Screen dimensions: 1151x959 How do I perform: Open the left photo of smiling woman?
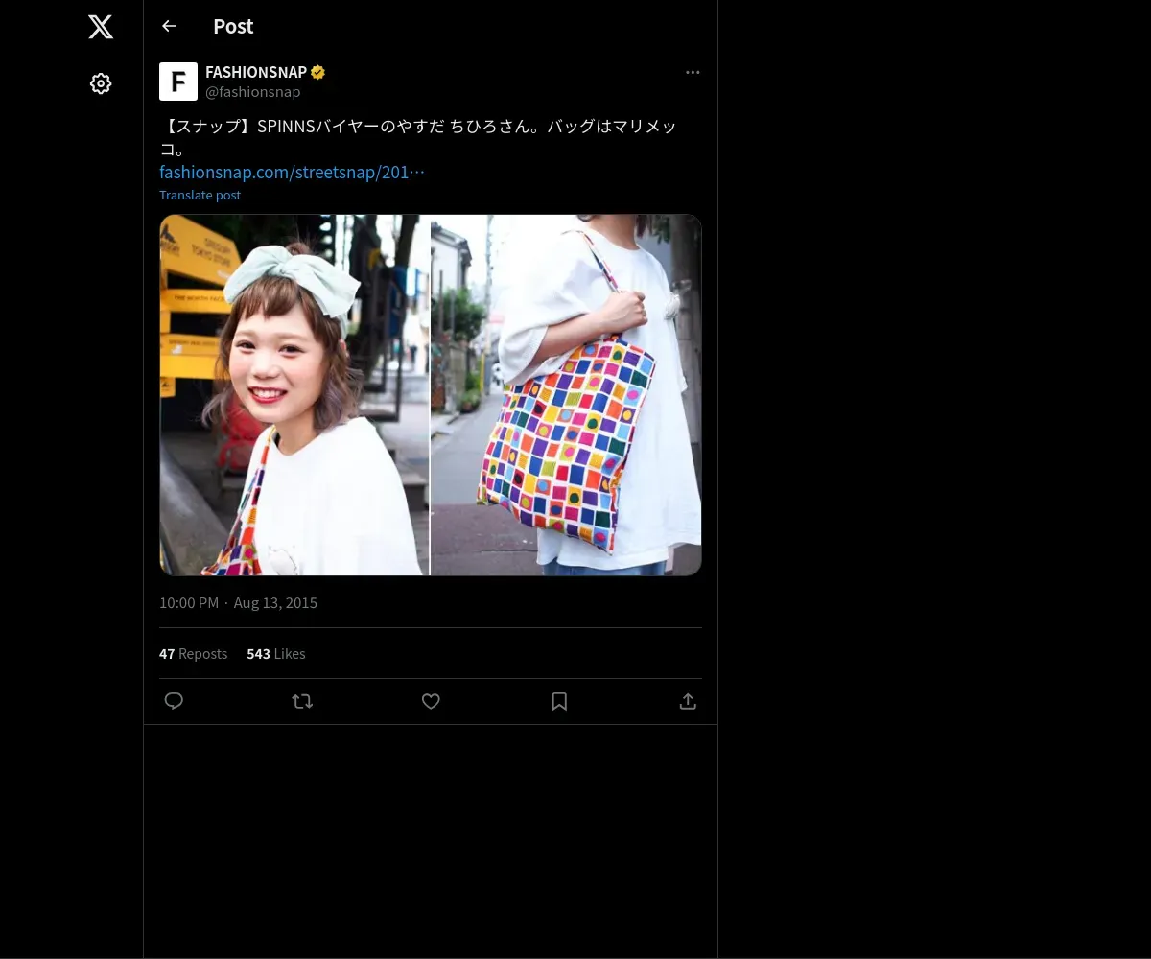(x=294, y=395)
